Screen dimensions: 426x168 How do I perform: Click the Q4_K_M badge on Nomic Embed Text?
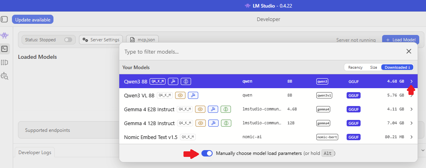tap(188, 137)
